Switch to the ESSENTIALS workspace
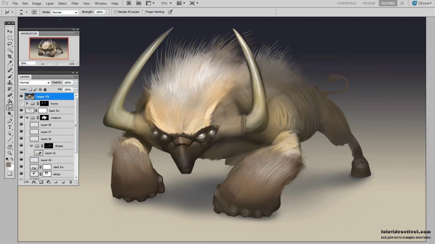435x244 pixels. pyautogui.click(x=347, y=3)
